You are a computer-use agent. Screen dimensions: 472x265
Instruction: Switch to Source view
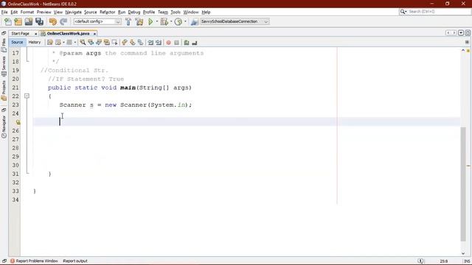point(17,43)
